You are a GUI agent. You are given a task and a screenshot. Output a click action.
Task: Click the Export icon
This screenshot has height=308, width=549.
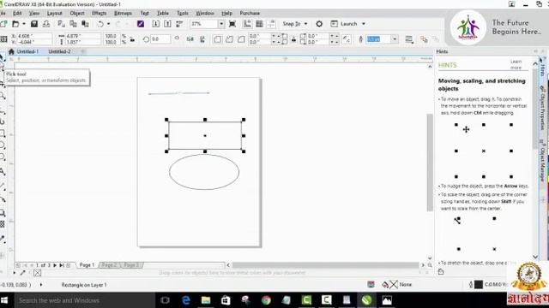click(168, 24)
